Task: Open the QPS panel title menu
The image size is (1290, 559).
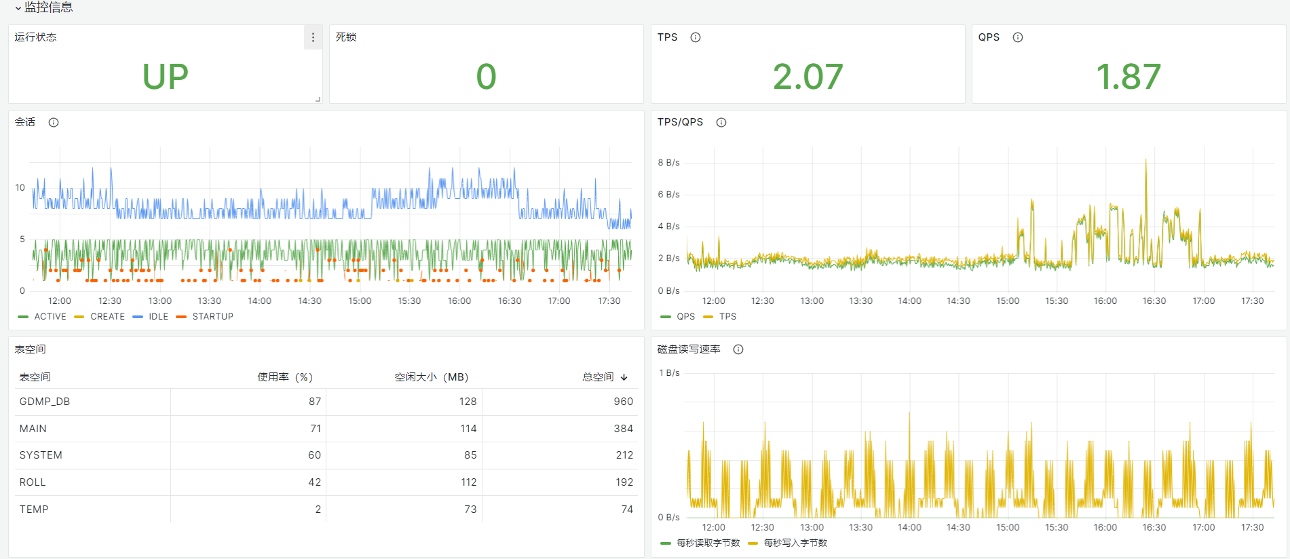Action: 989,37
